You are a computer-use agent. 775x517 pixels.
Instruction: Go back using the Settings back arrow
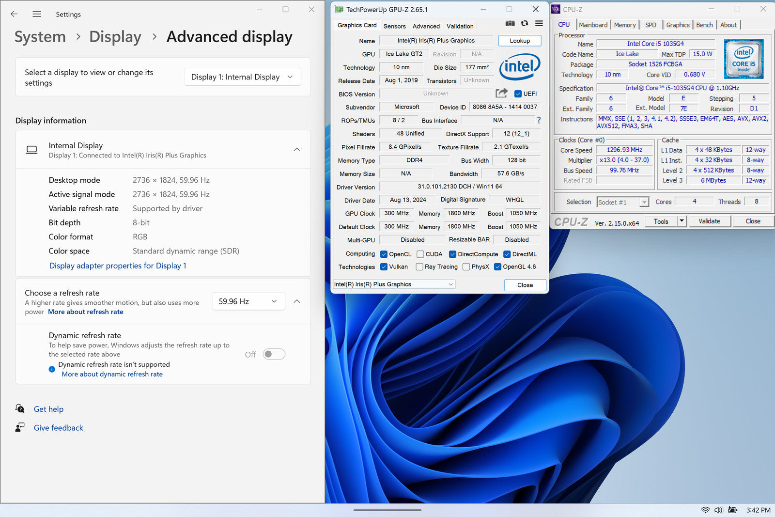14,14
